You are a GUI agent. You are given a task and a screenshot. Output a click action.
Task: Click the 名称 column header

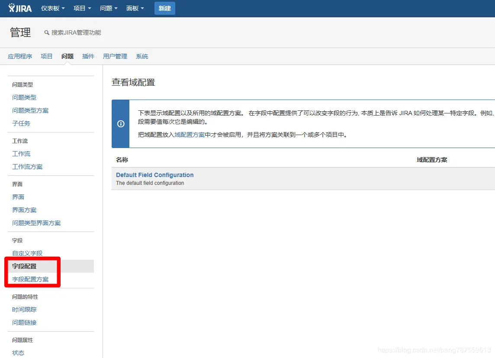(x=122, y=160)
